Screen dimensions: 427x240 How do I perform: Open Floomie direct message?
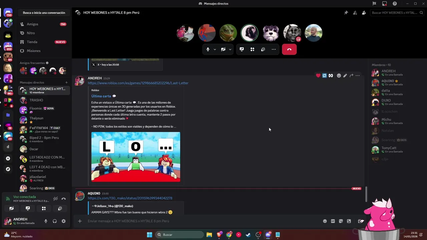point(44,110)
